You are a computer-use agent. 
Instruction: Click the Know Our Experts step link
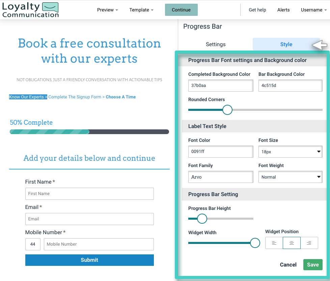click(28, 97)
